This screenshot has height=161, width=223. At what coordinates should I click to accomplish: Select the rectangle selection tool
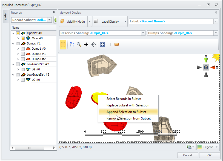pos(63,44)
